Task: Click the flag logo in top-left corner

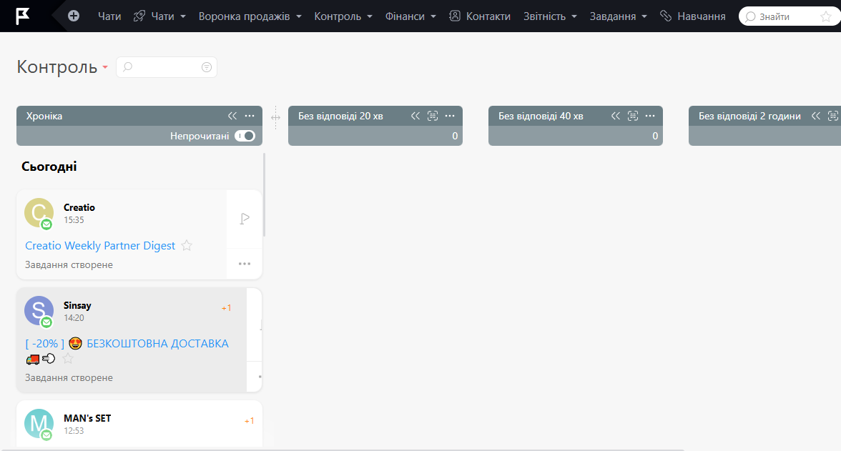Action: 22,16
